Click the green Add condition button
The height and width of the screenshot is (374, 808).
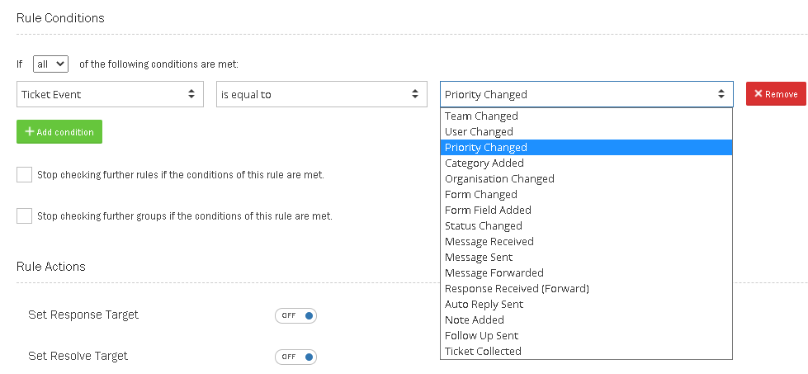[59, 132]
